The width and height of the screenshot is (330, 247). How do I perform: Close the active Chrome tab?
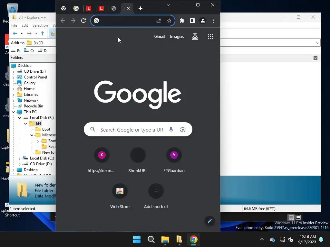click(128, 8)
